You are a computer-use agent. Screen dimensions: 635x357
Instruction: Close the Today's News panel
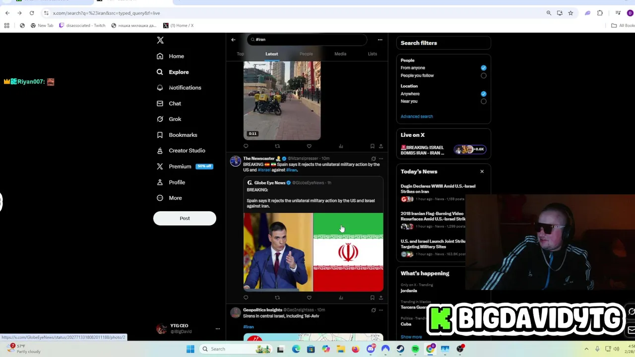point(482,172)
